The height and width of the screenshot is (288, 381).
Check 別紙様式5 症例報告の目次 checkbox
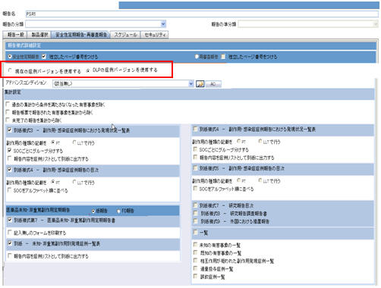(195, 168)
